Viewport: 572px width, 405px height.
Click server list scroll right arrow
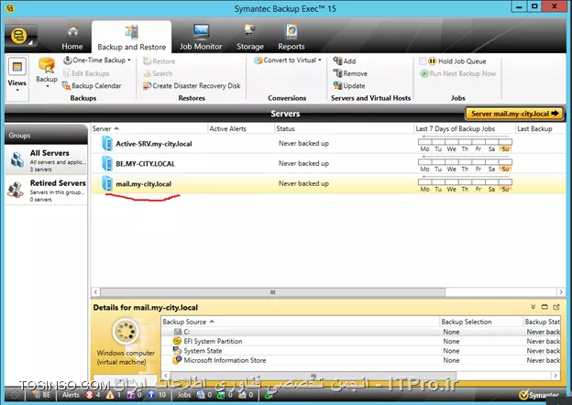(x=561, y=292)
